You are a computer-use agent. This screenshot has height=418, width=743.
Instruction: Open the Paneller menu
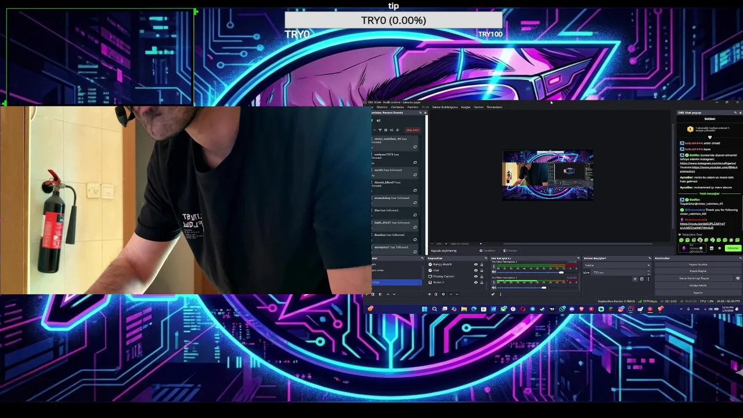point(413,107)
